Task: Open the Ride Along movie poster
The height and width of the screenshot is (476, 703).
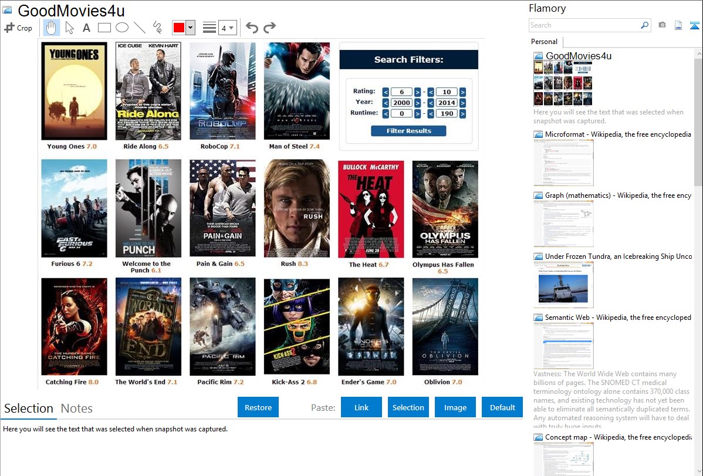Action: coord(148,91)
